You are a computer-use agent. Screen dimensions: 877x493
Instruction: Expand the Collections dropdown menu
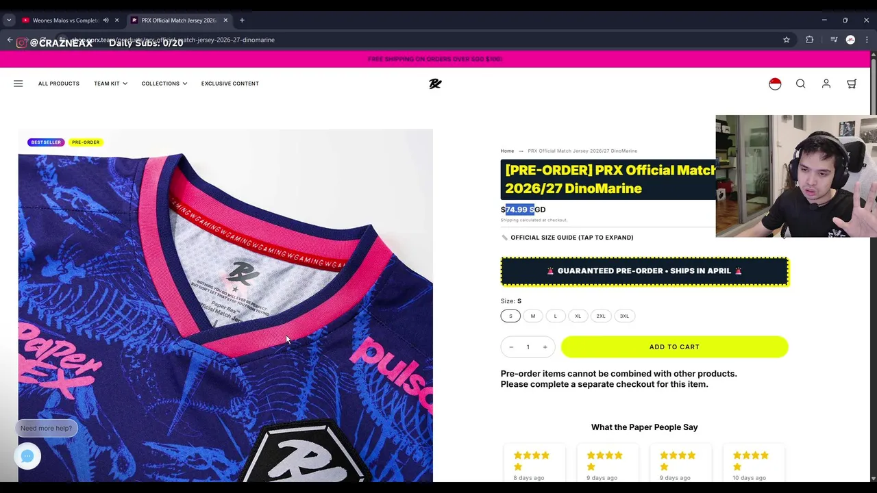[164, 84]
